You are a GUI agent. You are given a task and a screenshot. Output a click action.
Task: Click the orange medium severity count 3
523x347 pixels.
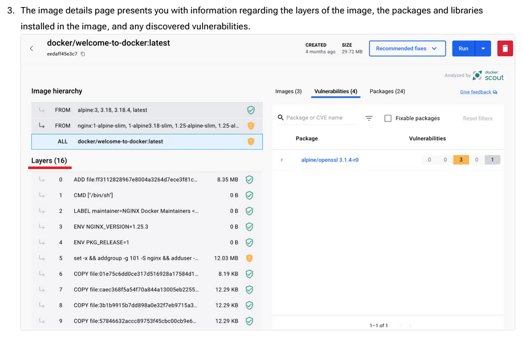tap(460, 160)
